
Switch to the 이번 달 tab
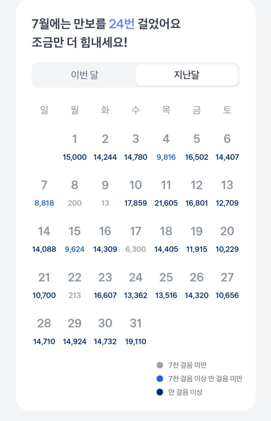click(84, 75)
